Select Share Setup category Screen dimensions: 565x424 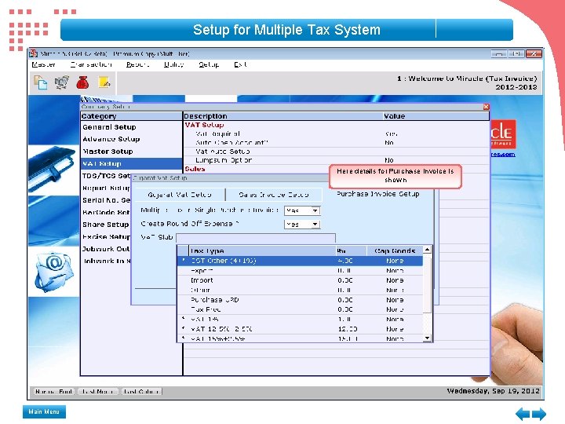(x=106, y=225)
